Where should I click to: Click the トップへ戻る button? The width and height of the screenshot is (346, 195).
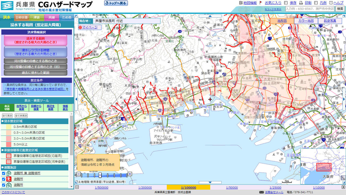coord(116,3)
